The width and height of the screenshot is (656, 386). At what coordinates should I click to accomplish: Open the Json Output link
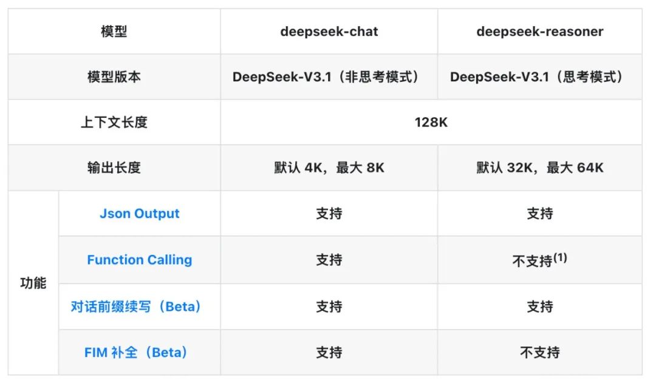click(139, 214)
